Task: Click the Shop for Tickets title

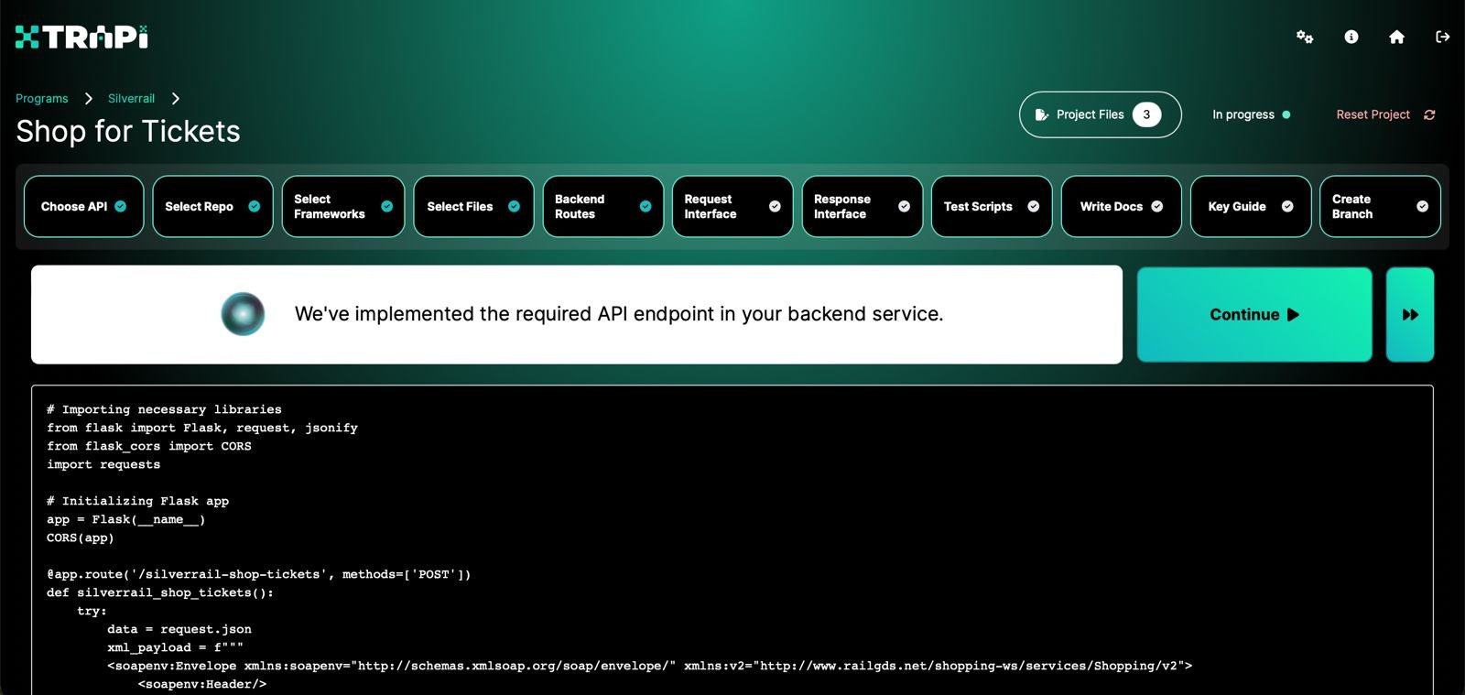Action: point(128,131)
